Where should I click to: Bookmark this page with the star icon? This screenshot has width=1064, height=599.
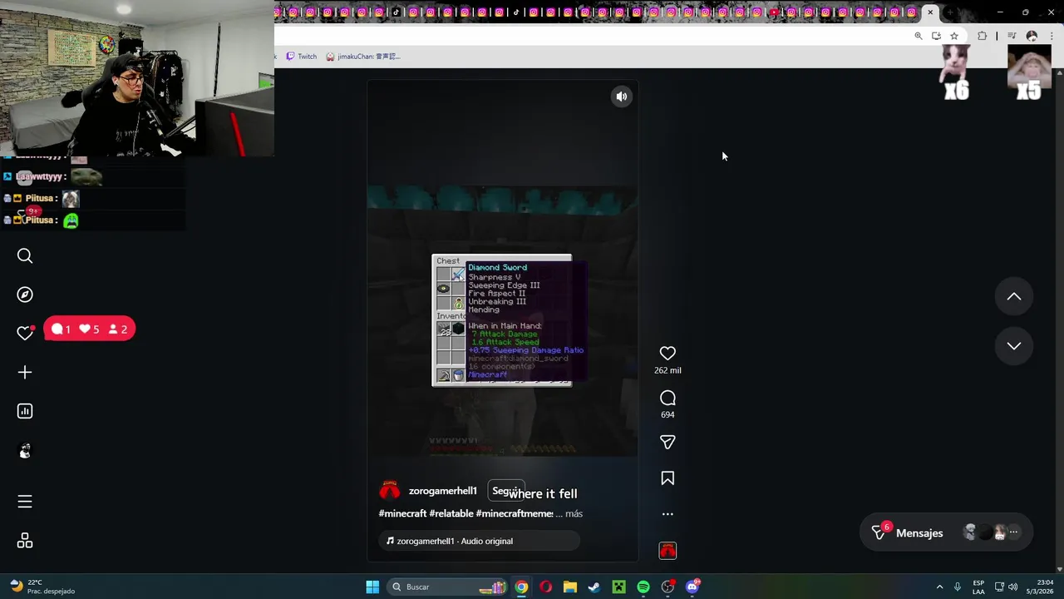pyautogui.click(x=954, y=36)
